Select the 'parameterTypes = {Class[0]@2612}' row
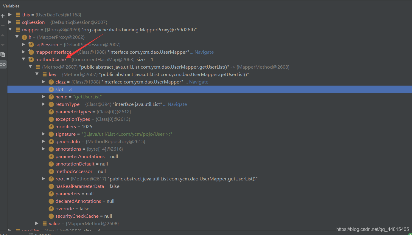This screenshot has height=235, width=412. 210,112
